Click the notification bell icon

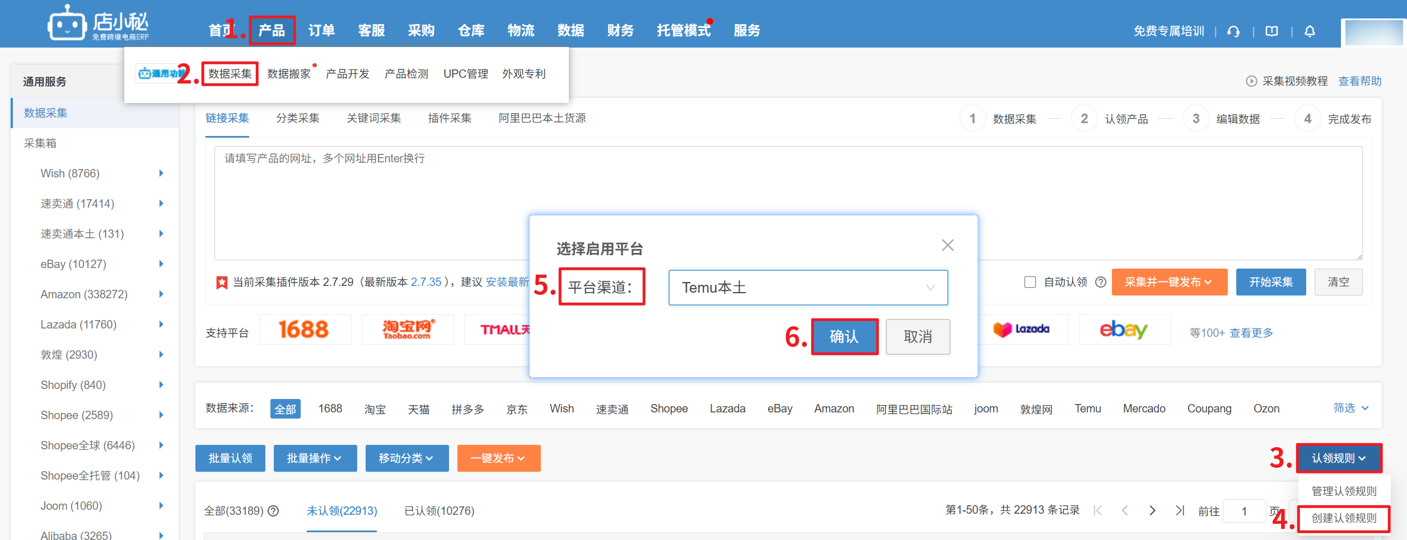1310,31
